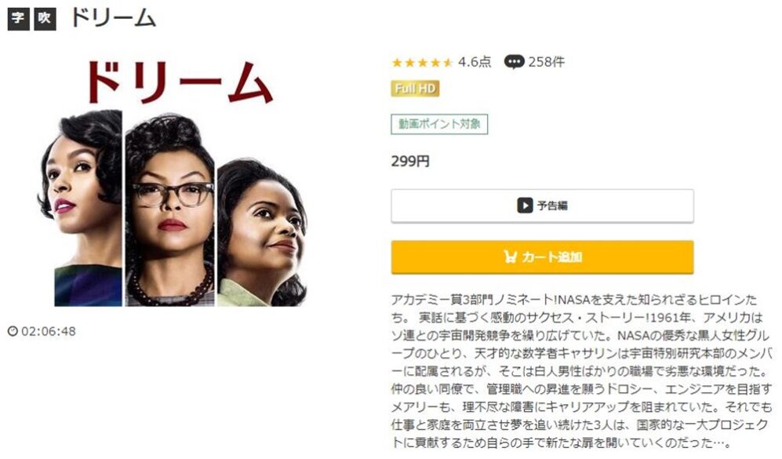Click the ドリーム page title text
782x459 pixels.
coord(114,19)
